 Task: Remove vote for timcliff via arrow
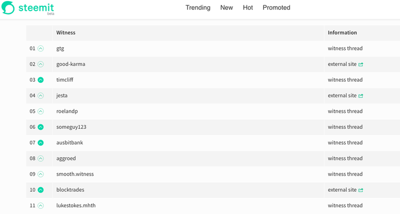pyautogui.click(x=41, y=80)
